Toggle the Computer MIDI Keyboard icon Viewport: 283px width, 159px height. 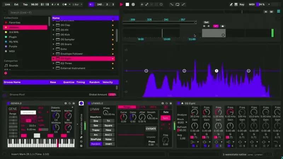pos(236,5)
